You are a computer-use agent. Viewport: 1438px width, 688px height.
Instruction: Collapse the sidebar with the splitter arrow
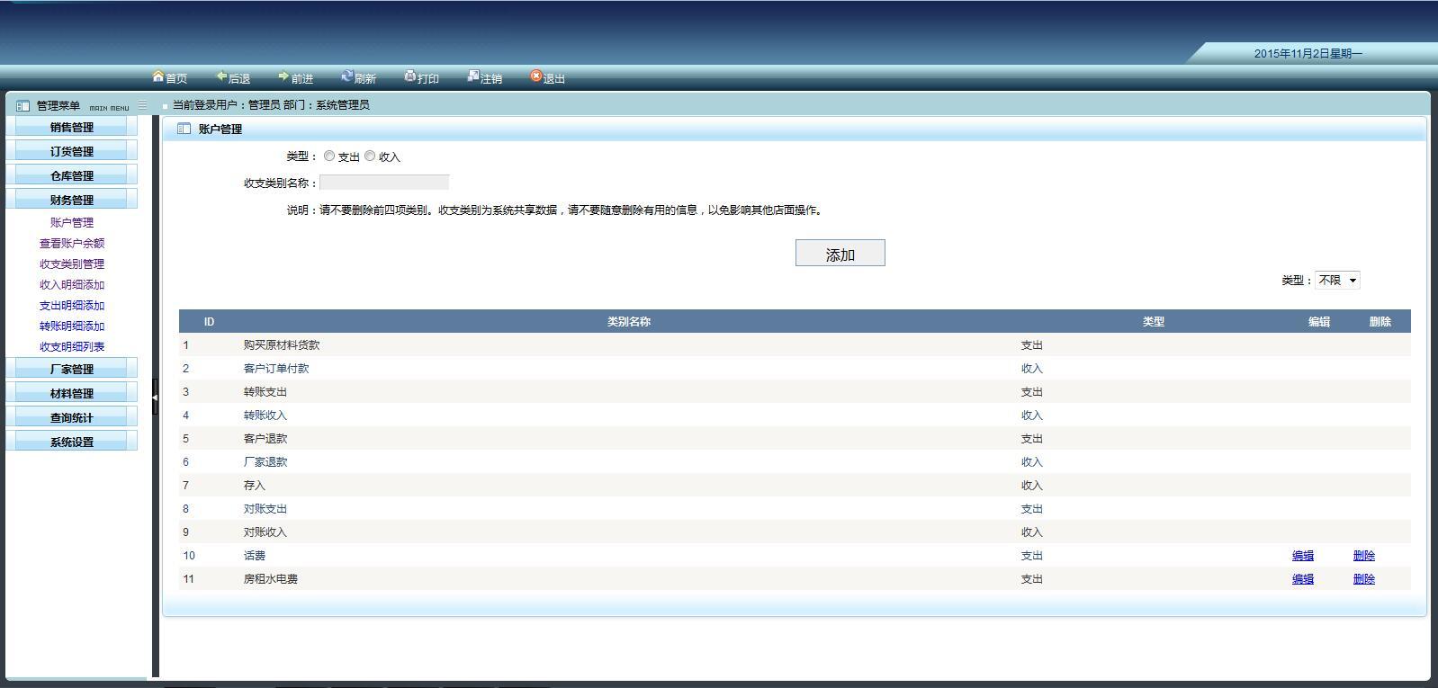tap(155, 397)
